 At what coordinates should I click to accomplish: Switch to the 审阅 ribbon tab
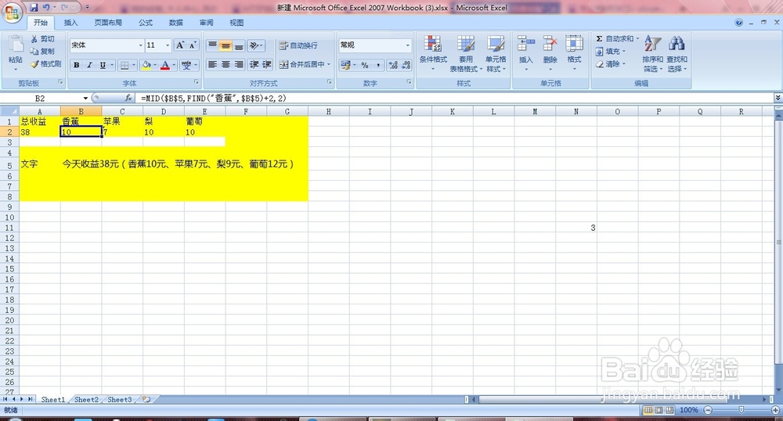pyautogui.click(x=206, y=23)
